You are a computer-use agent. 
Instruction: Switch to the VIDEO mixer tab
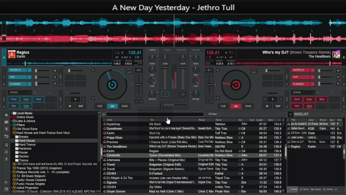pyautogui.click(x=167, y=50)
